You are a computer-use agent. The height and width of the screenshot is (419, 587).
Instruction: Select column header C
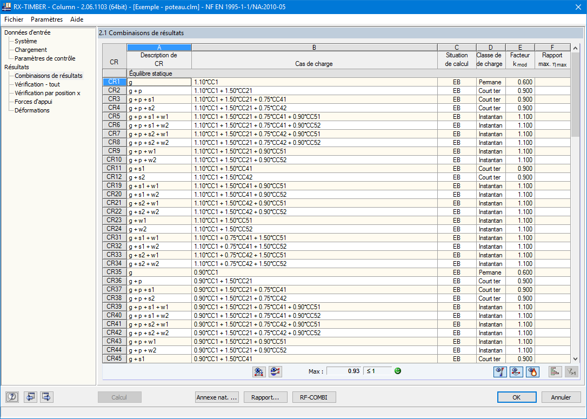[457, 48]
